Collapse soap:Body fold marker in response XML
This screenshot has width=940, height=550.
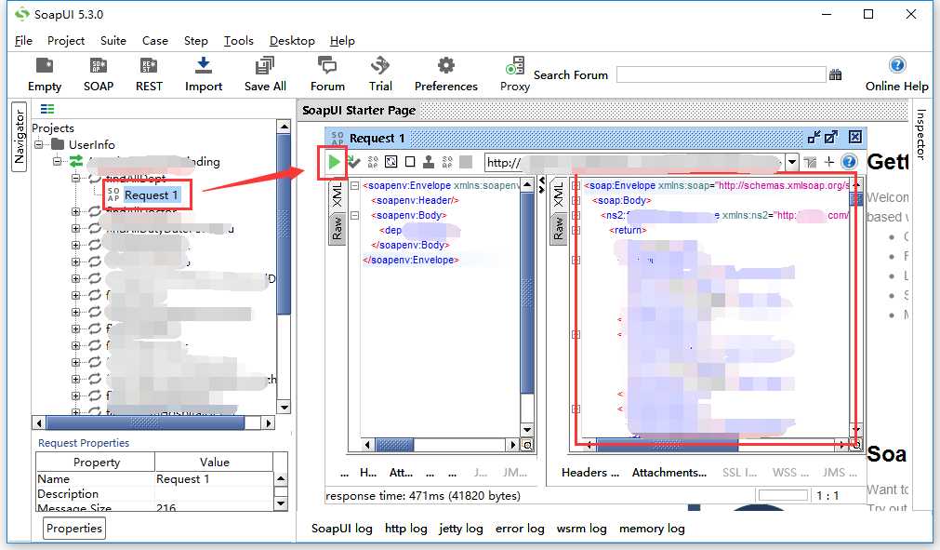click(x=576, y=200)
